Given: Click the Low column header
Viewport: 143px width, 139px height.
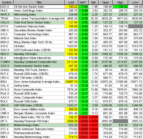Looking at the screenshot, I should 136,2.
